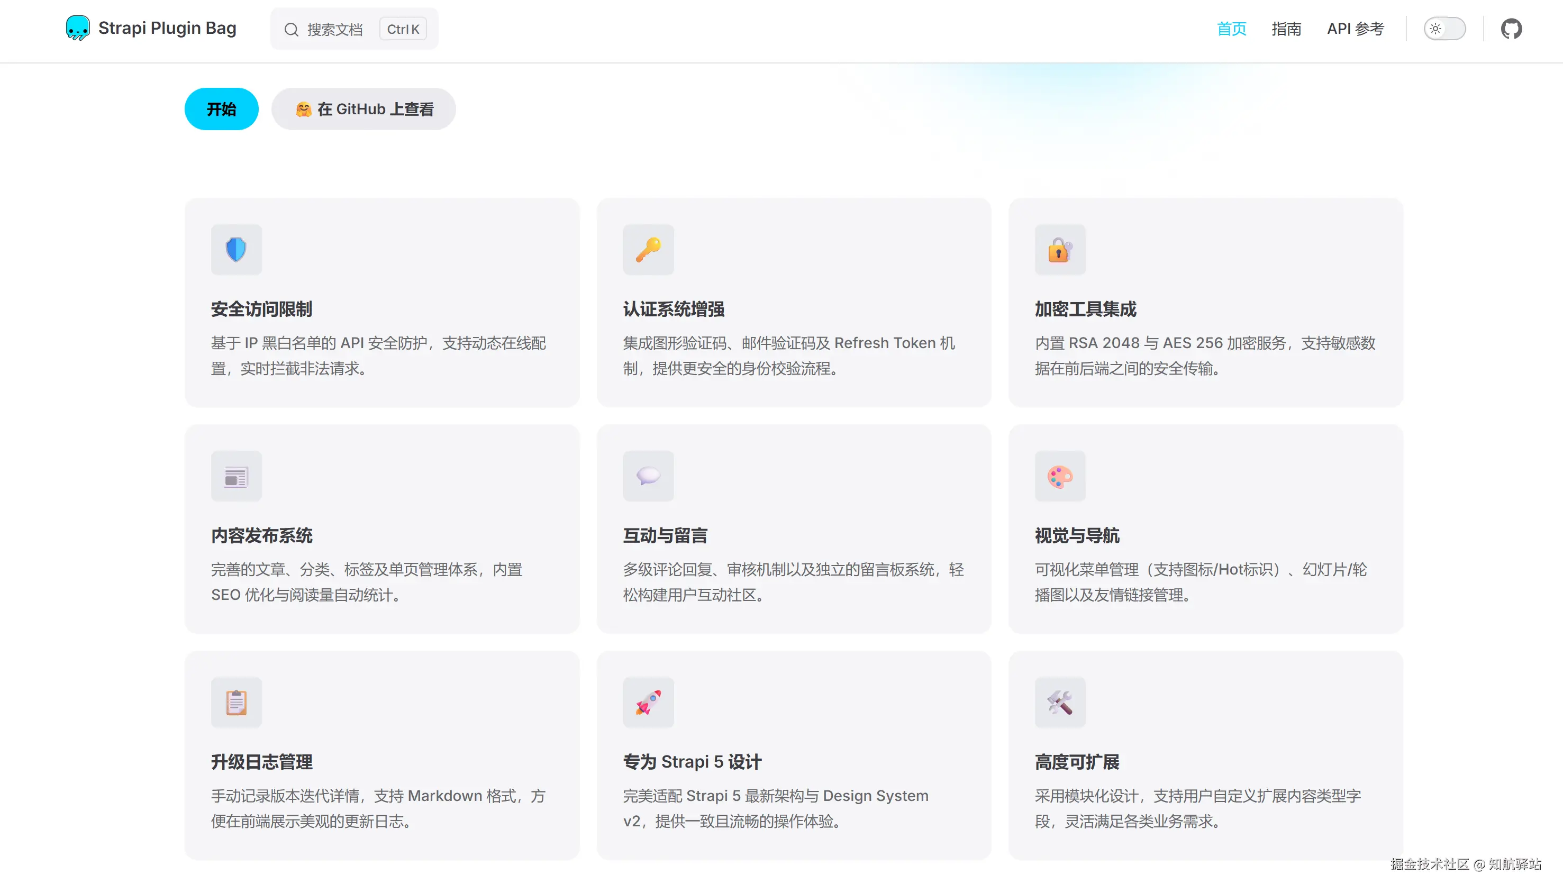Open the GitHub repository icon in header
This screenshot has width=1563, height=893.
point(1511,29)
